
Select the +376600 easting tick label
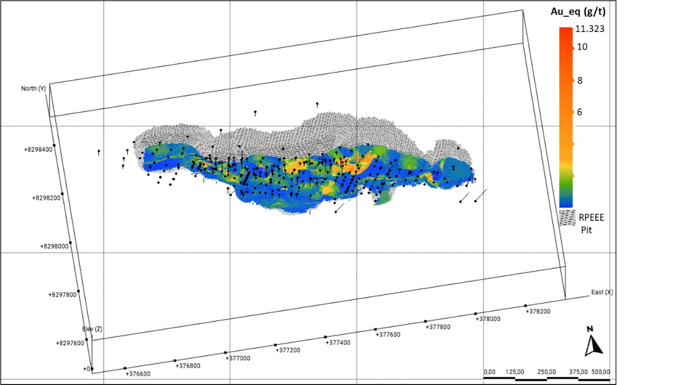139,374
